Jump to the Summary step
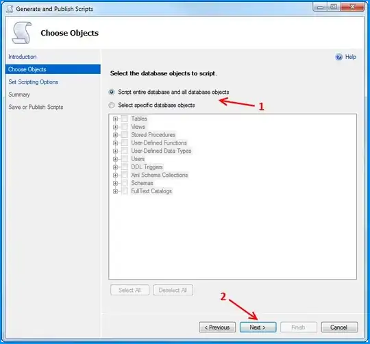 19,95
